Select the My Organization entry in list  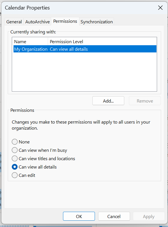click(85, 49)
